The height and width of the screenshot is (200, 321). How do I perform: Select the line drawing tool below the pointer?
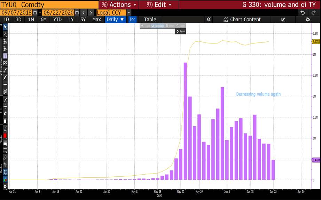(5, 34)
